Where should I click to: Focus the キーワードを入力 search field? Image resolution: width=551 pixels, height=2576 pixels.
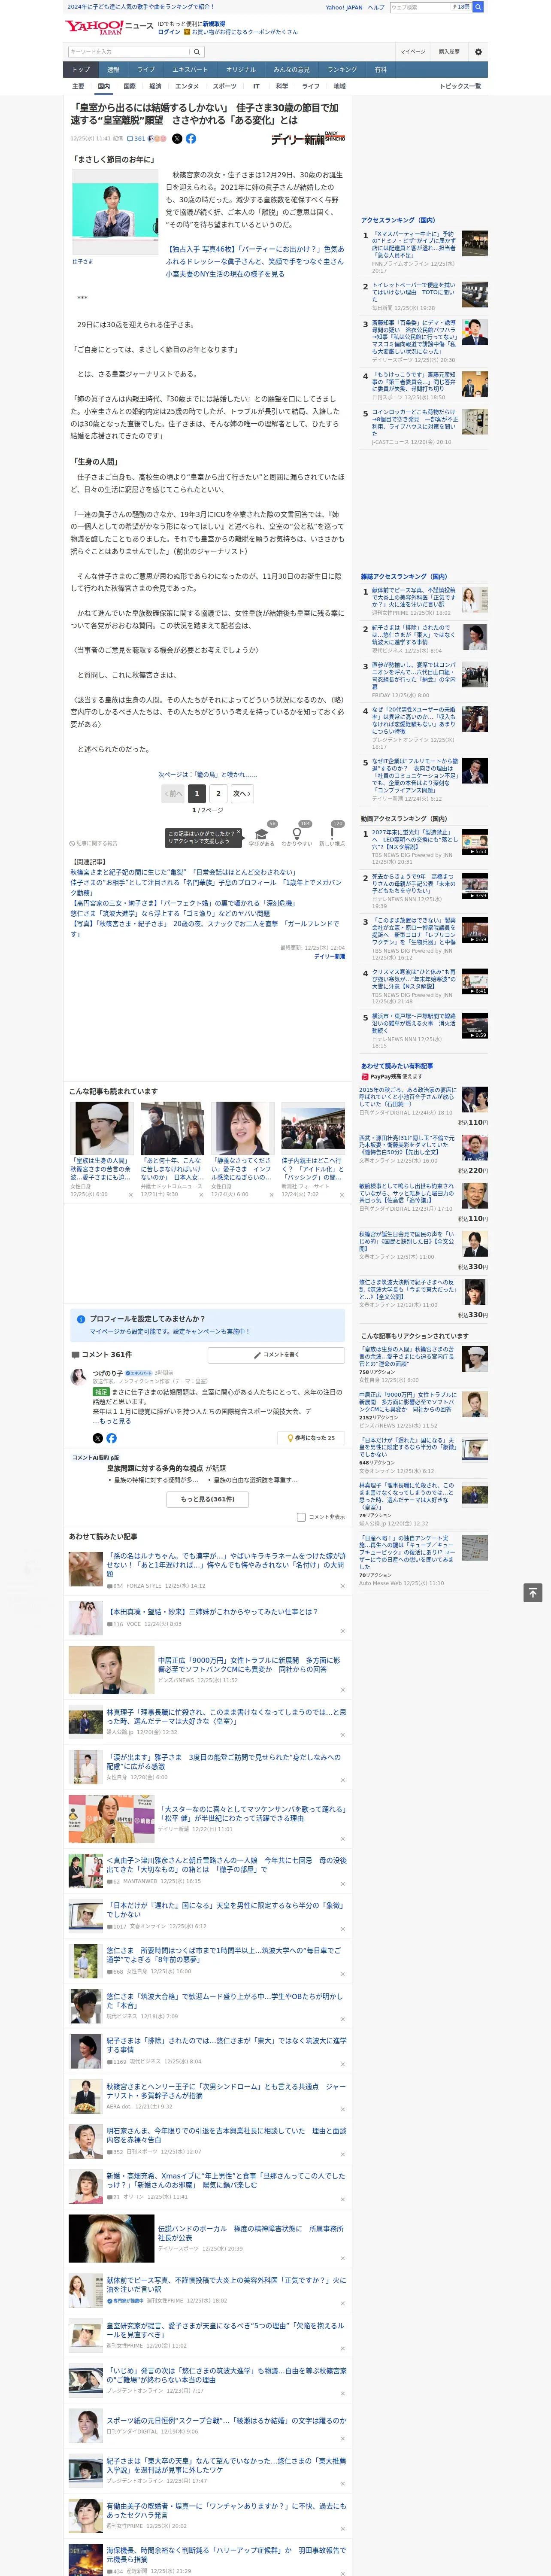pyautogui.click(x=128, y=52)
